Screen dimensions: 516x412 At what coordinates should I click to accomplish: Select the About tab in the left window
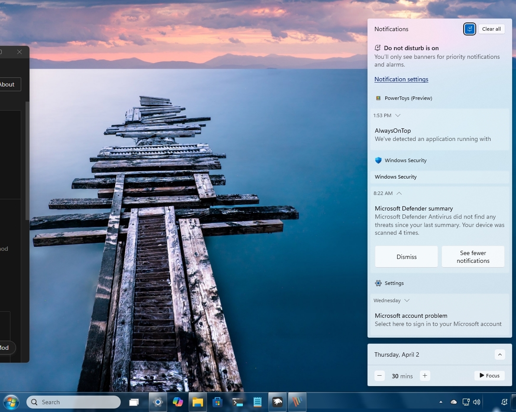(x=7, y=84)
